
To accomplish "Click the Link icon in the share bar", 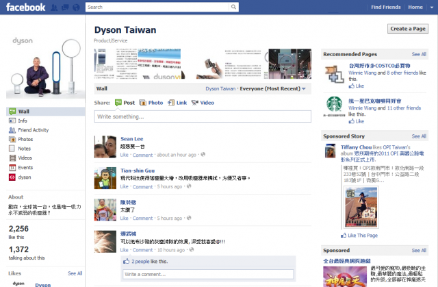I will pyautogui.click(x=171, y=103).
